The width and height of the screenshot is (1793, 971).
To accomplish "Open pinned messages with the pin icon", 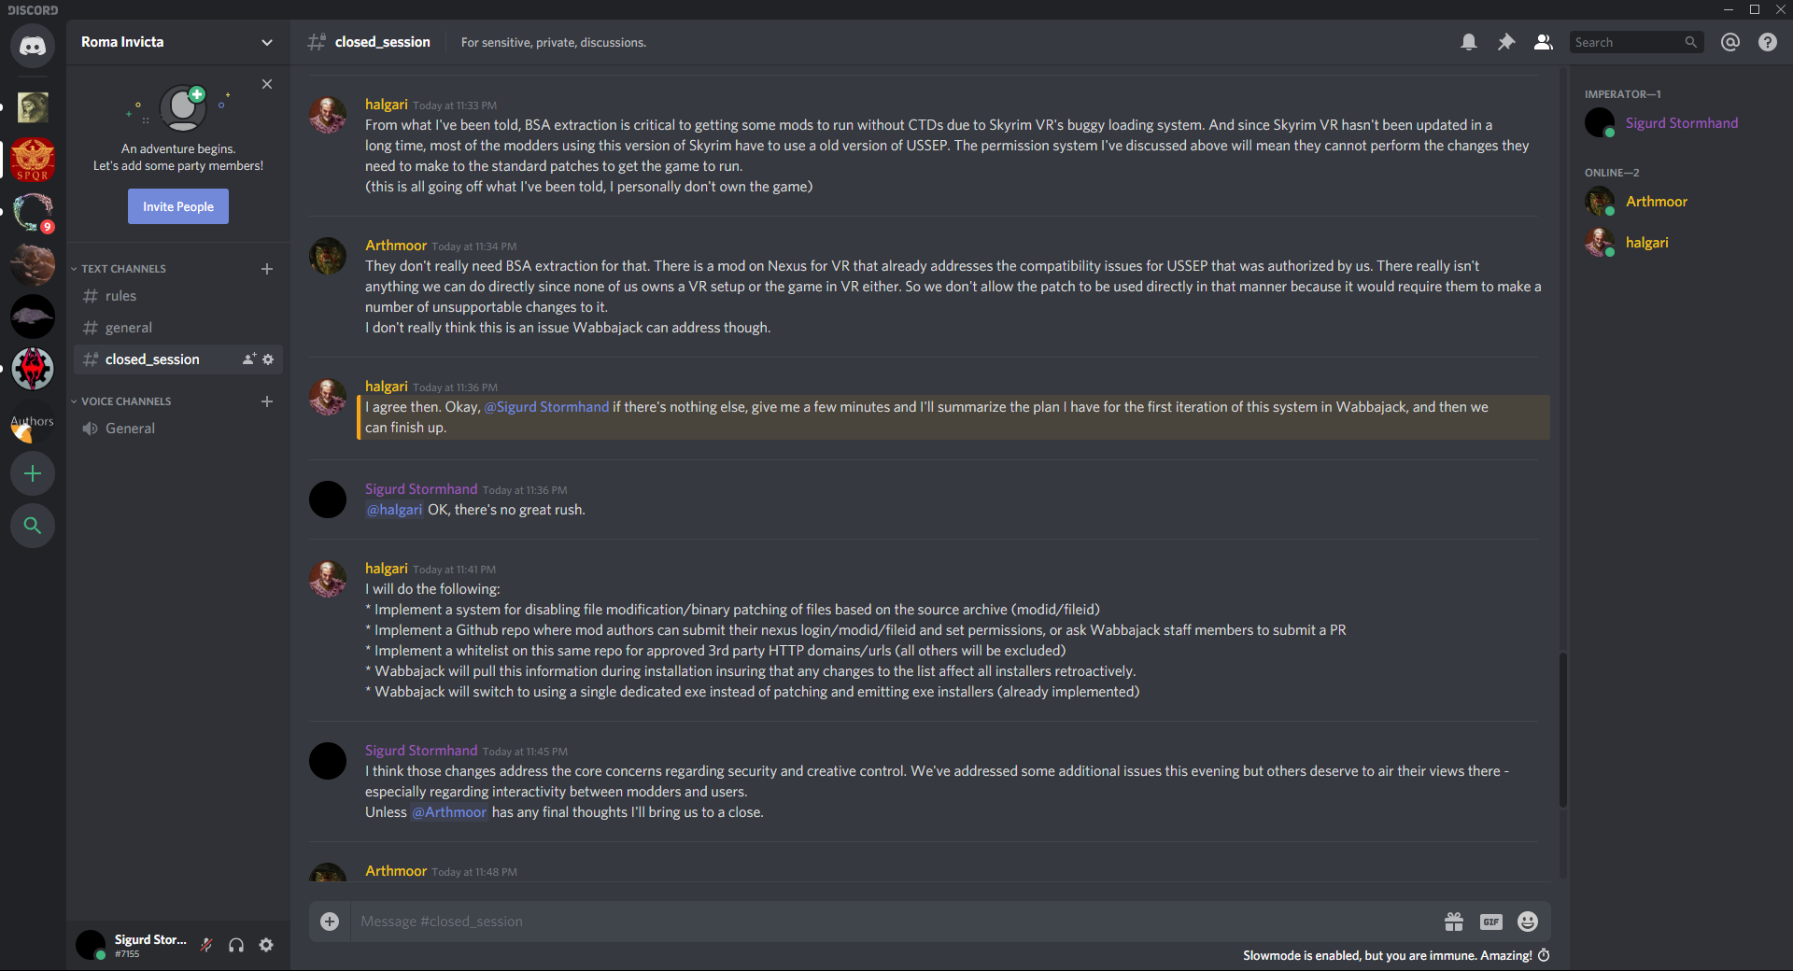I will 1506,42.
